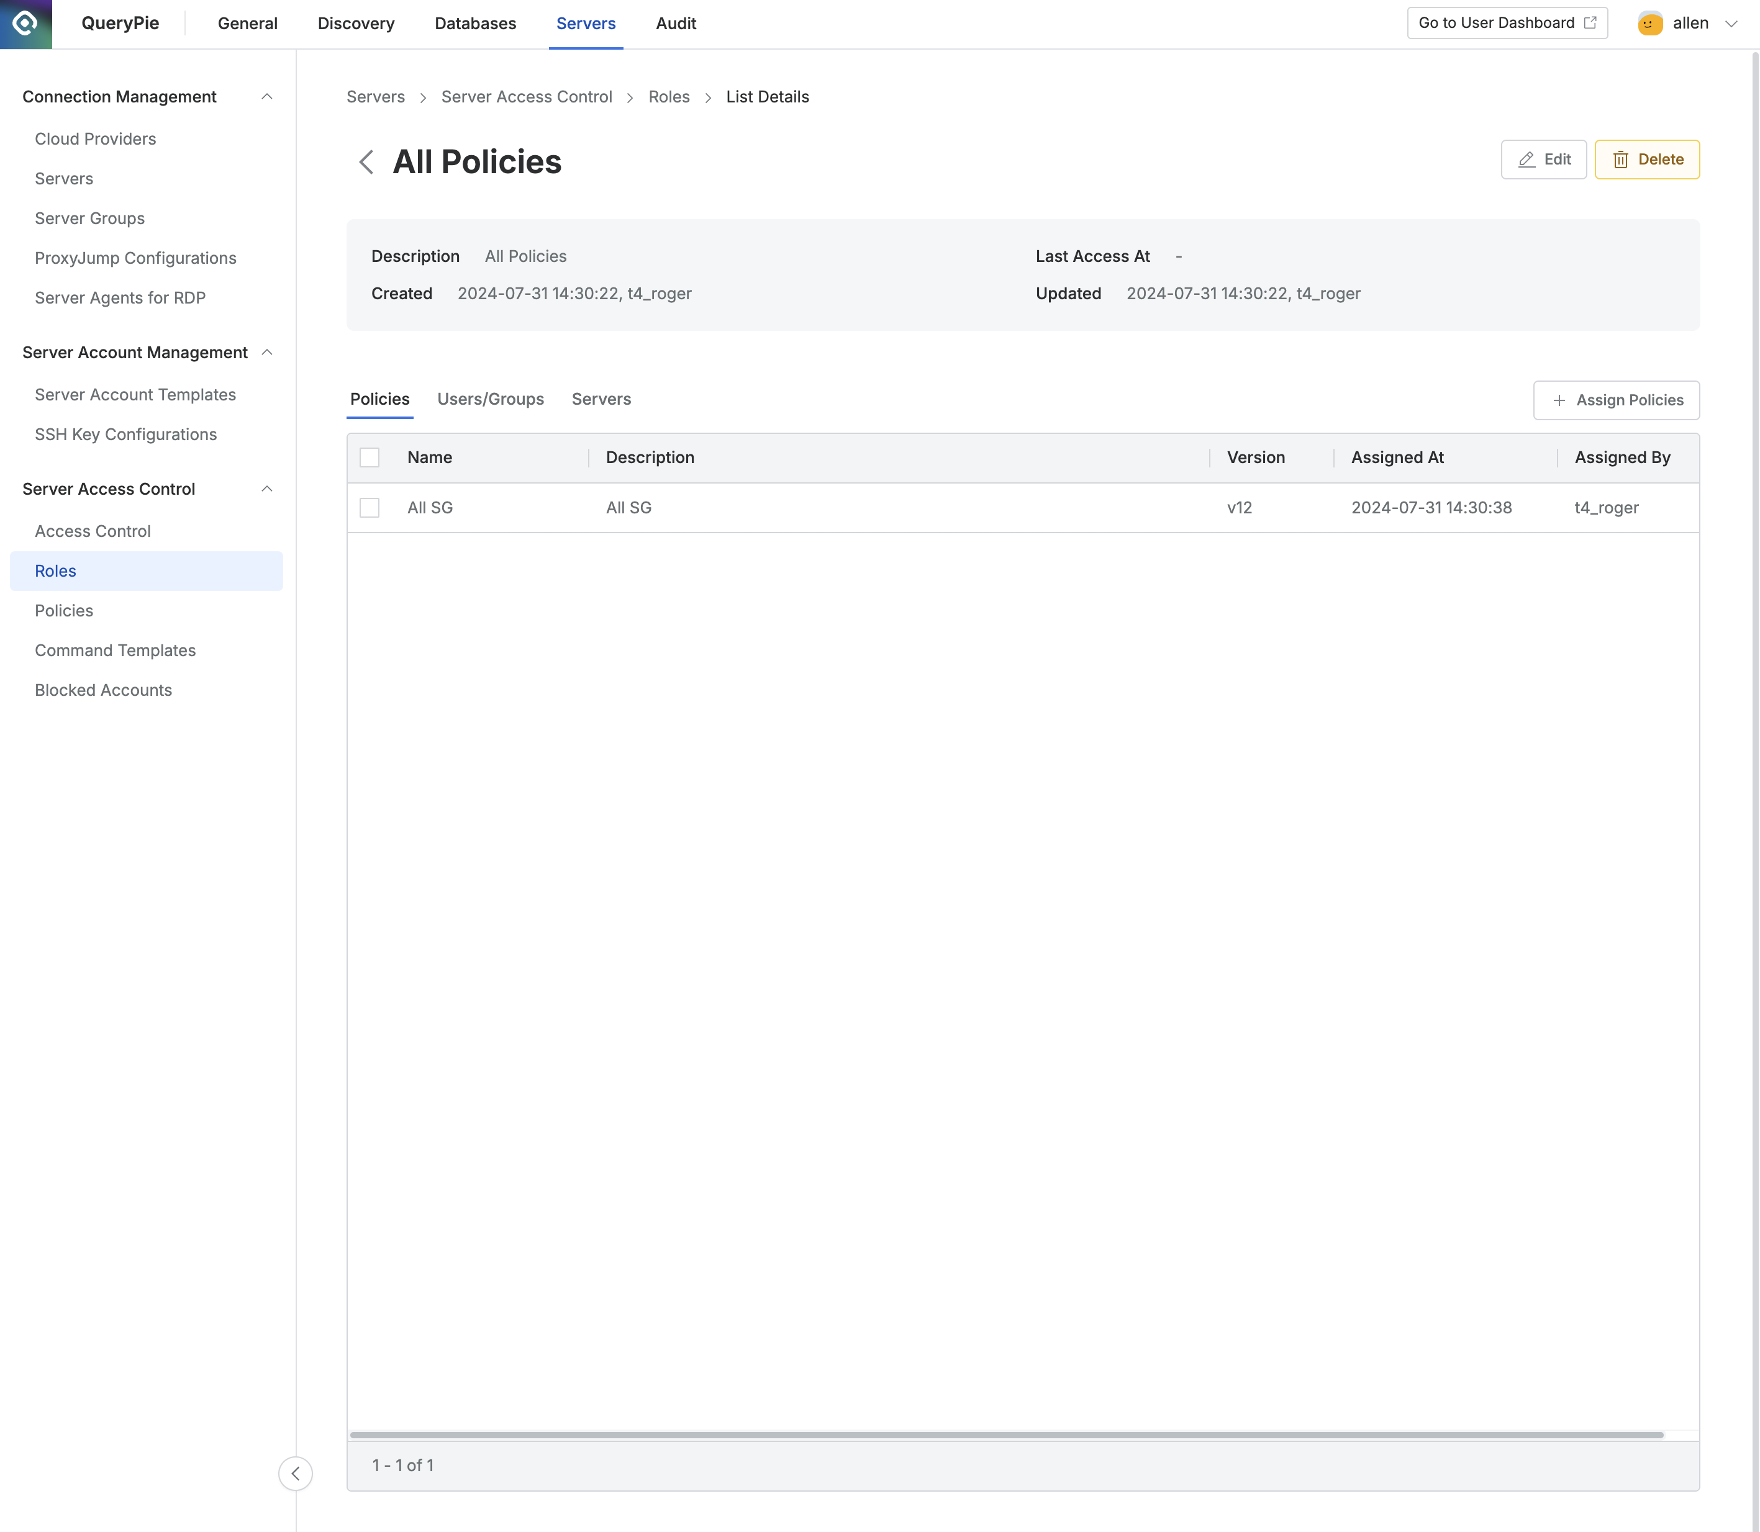Toggle the select-all checkbox in table header

370,457
